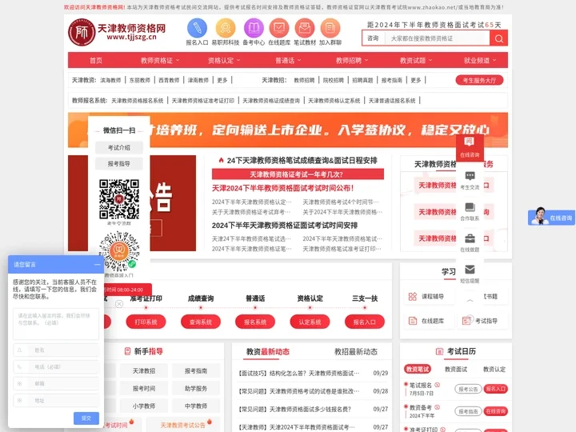Open 天津教师资格证准考证打印 link
The image size is (576, 432).
coord(202,100)
